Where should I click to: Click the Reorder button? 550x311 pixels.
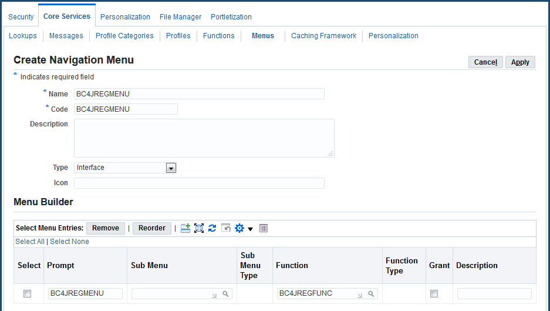pyautogui.click(x=152, y=228)
